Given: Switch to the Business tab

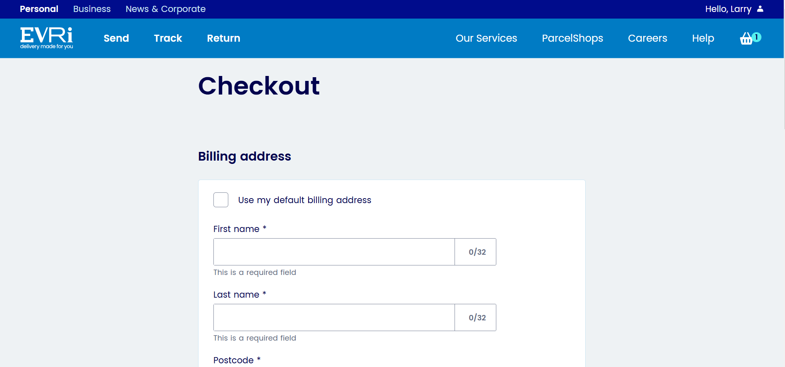Looking at the screenshot, I should point(92,9).
